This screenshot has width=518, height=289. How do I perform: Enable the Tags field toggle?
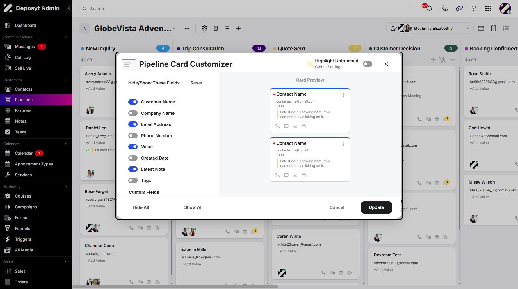[x=133, y=180]
